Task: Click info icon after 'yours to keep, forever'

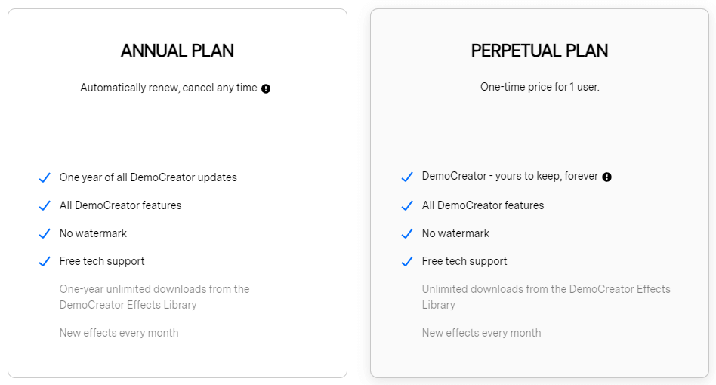Action: coord(607,177)
